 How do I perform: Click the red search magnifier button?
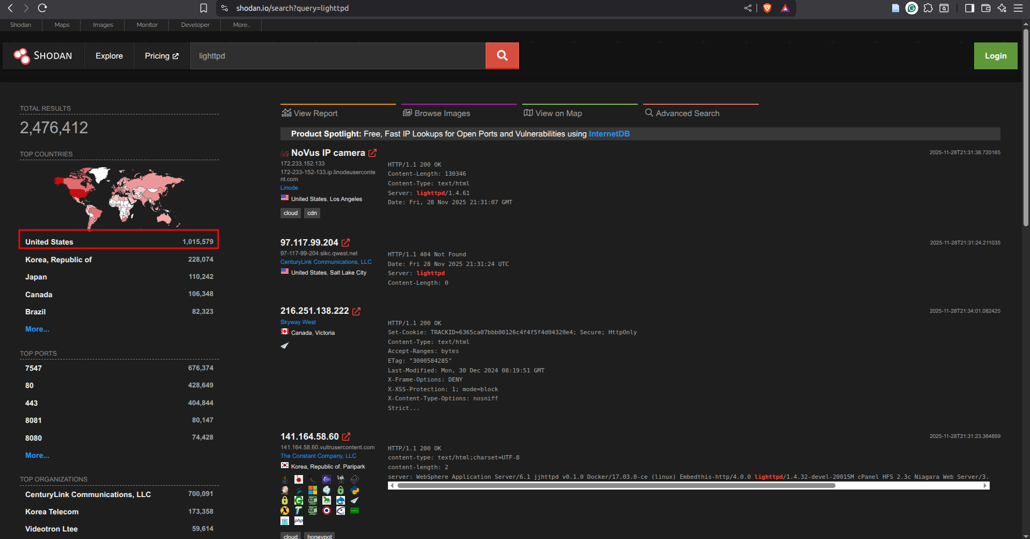point(502,56)
